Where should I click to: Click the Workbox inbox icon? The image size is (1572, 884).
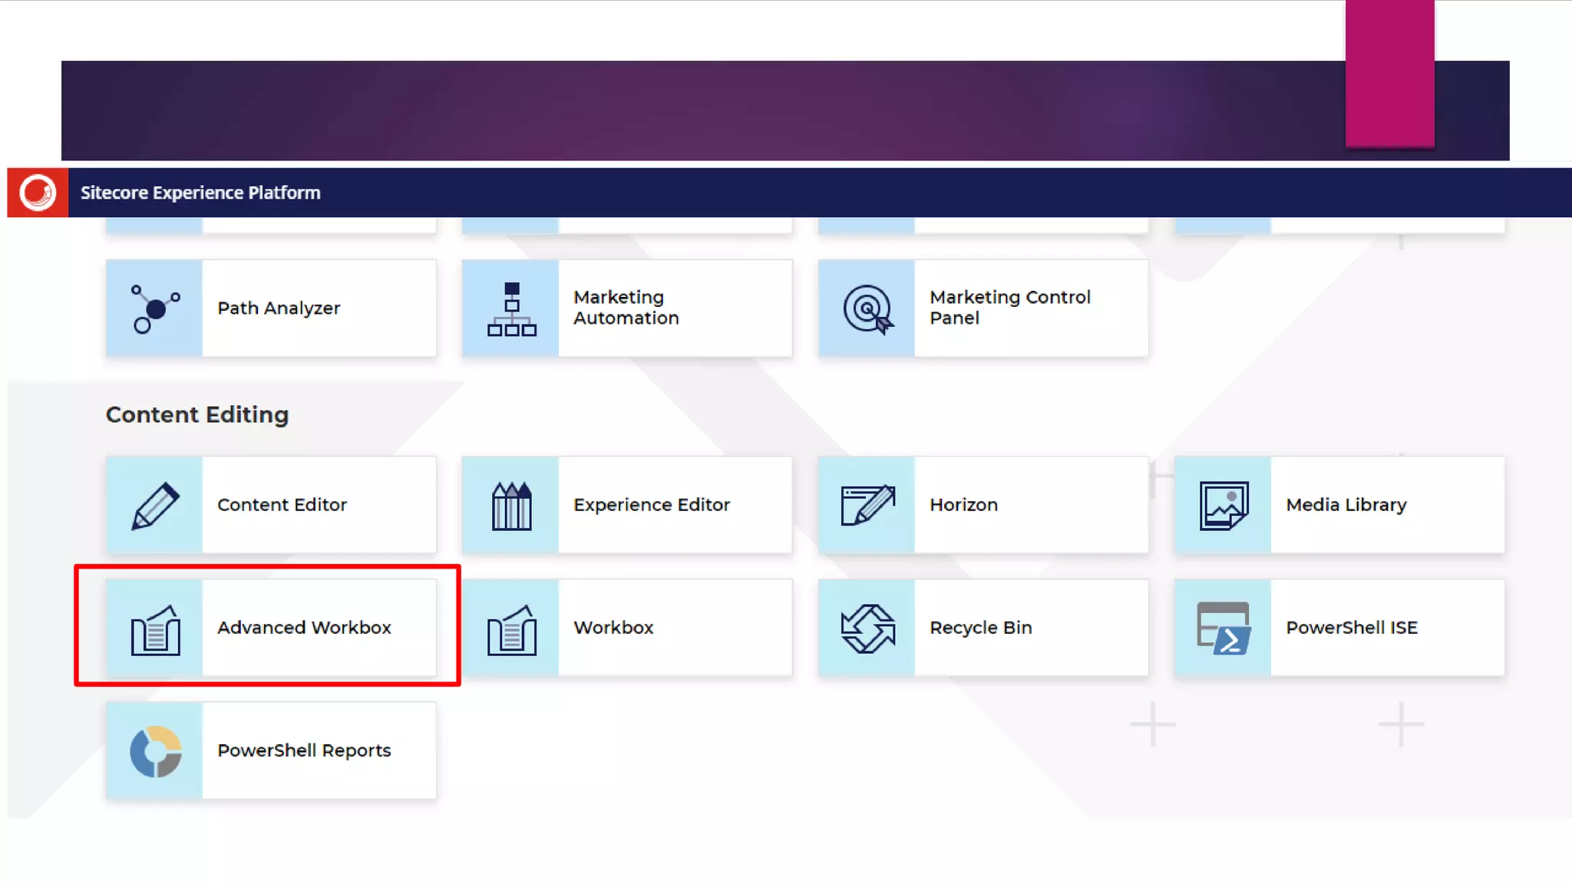click(x=511, y=629)
